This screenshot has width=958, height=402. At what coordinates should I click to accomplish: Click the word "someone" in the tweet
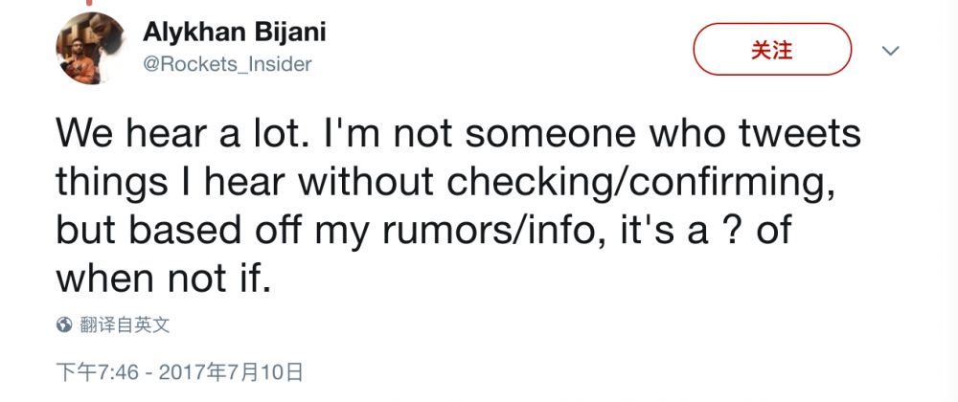551,134
